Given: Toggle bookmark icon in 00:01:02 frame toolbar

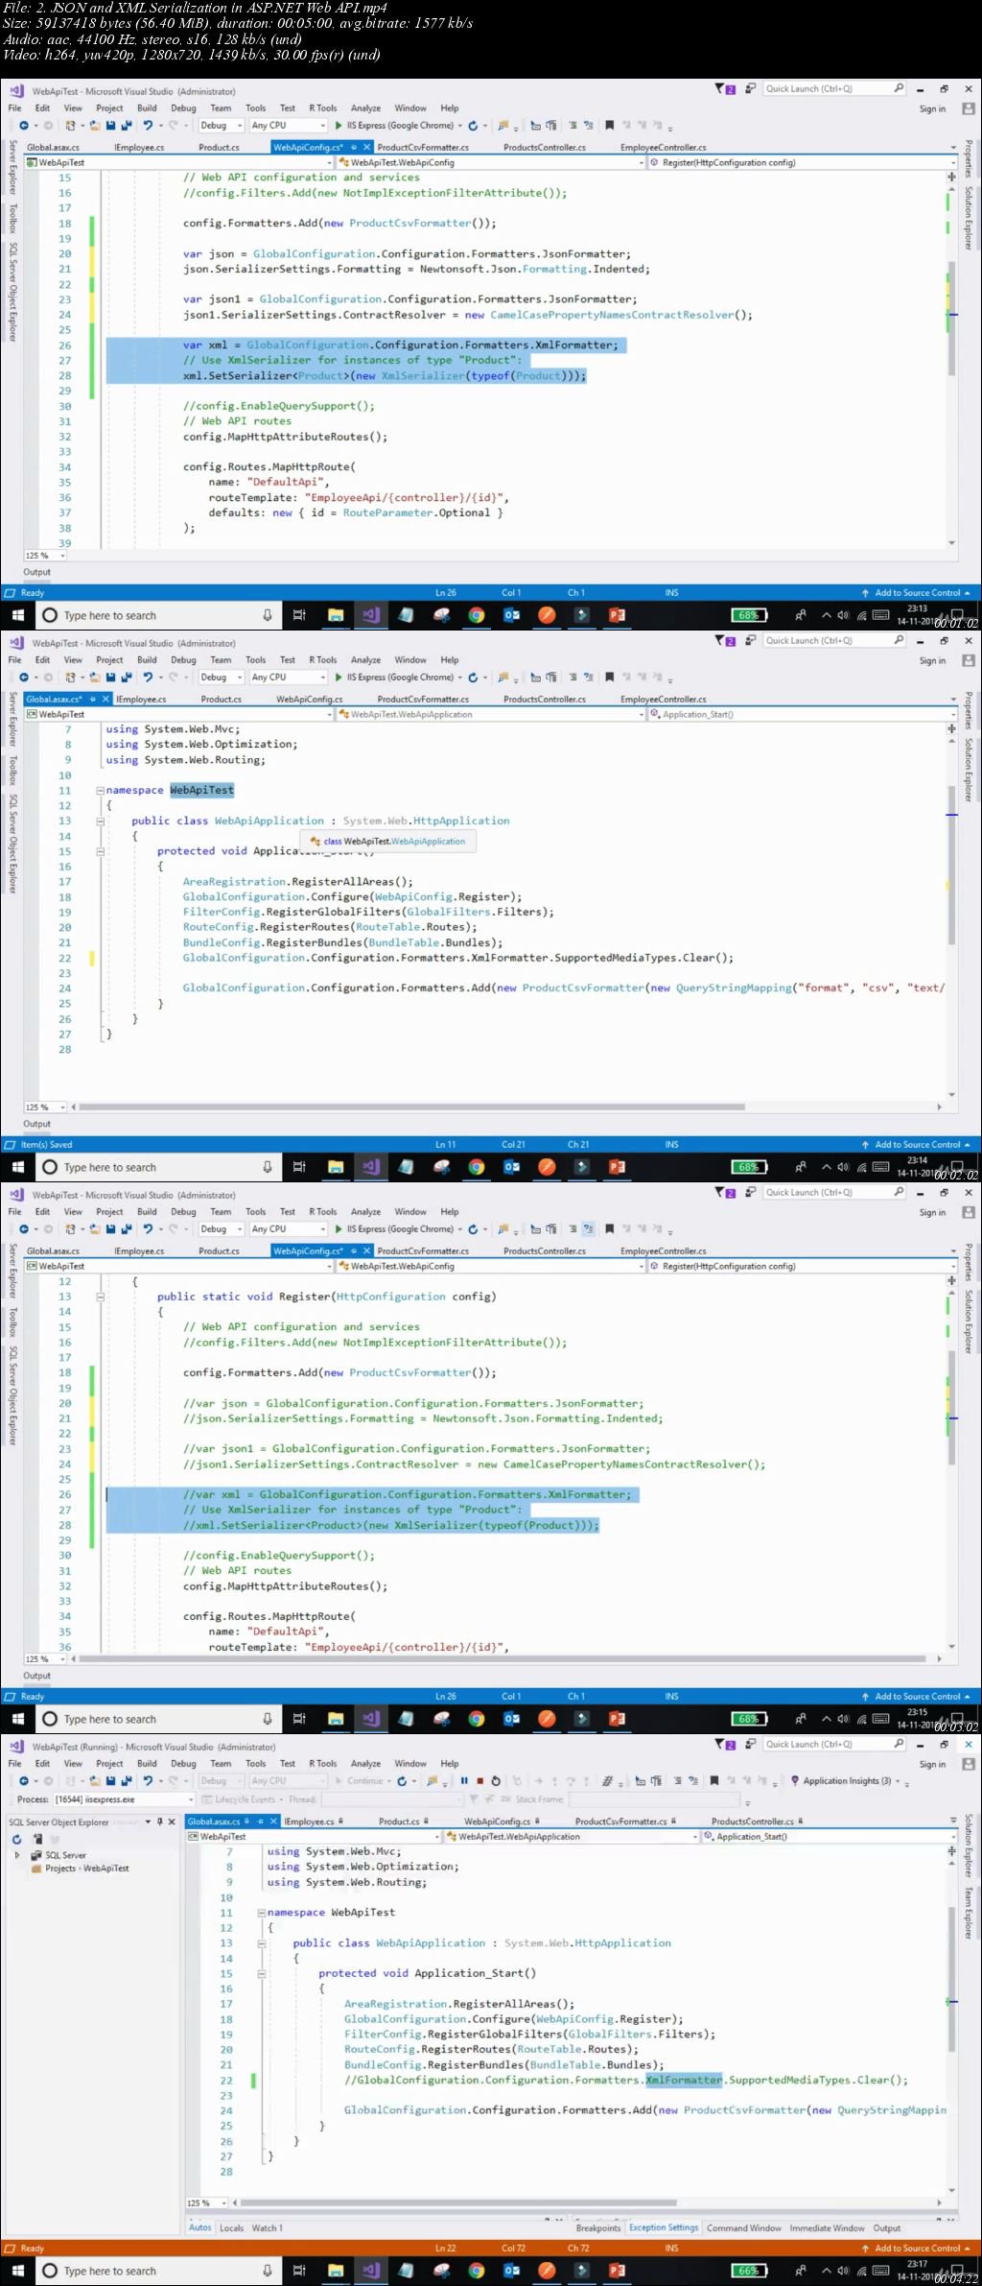Looking at the screenshot, I should [609, 126].
